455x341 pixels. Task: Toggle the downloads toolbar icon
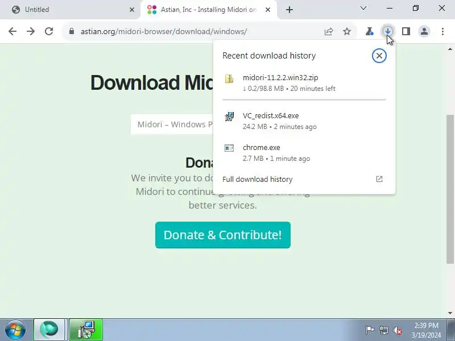click(x=388, y=31)
